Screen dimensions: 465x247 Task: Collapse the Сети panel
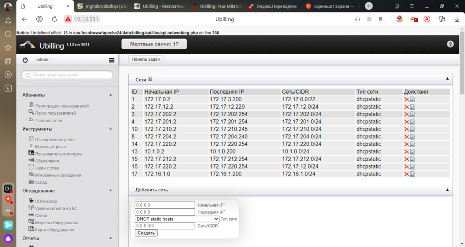(x=447, y=79)
